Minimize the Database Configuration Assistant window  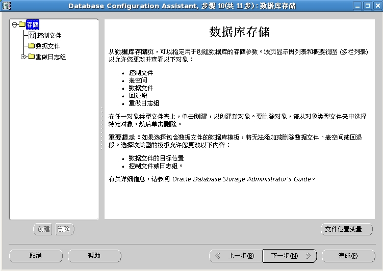[x=358, y=6]
